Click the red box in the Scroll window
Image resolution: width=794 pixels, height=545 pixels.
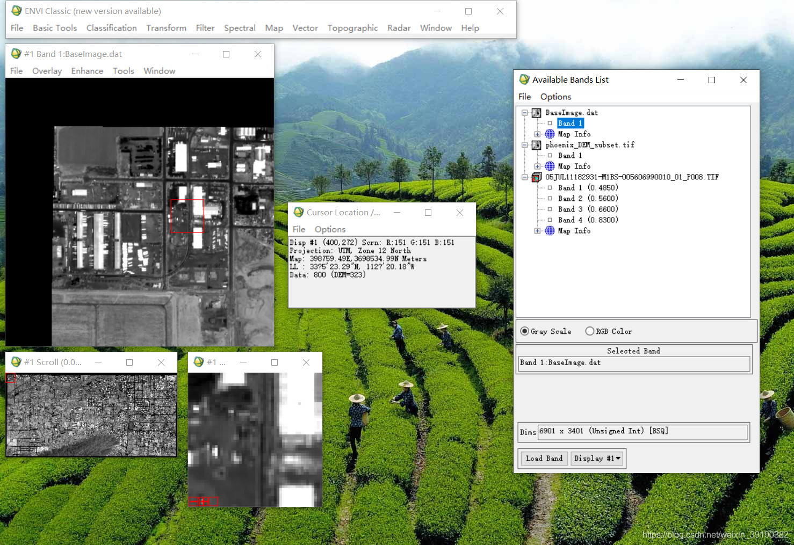pyautogui.click(x=11, y=378)
